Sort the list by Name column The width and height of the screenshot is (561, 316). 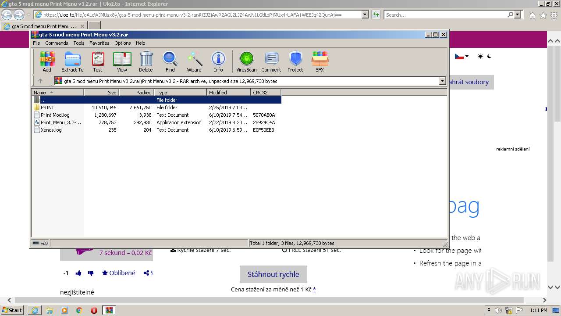pyautogui.click(x=57, y=92)
